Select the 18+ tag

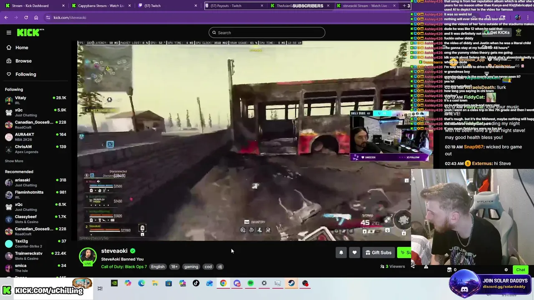coord(174,267)
